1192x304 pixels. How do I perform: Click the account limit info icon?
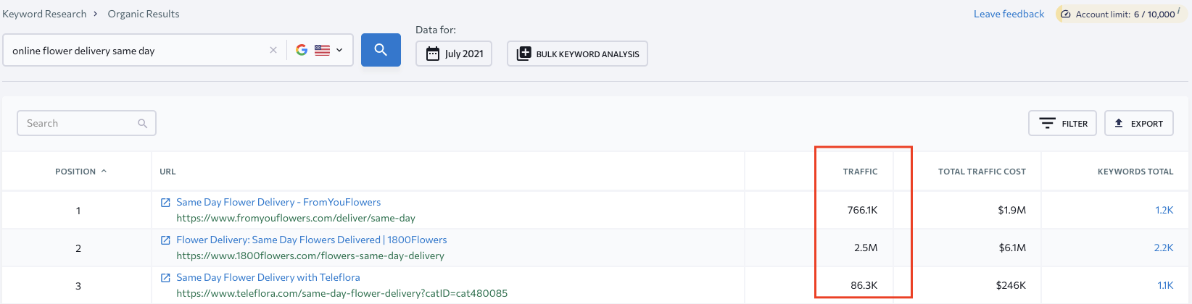click(x=1179, y=12)
